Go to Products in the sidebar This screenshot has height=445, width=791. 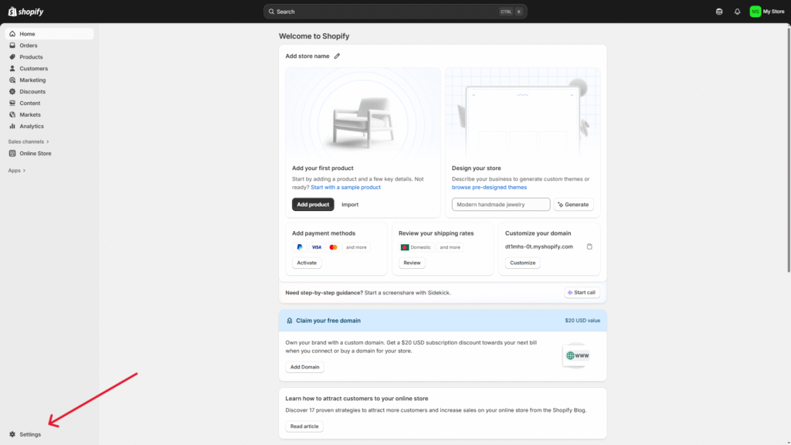click(x=31, y=57)
